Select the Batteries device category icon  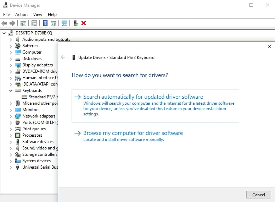[x=18, y=46]
